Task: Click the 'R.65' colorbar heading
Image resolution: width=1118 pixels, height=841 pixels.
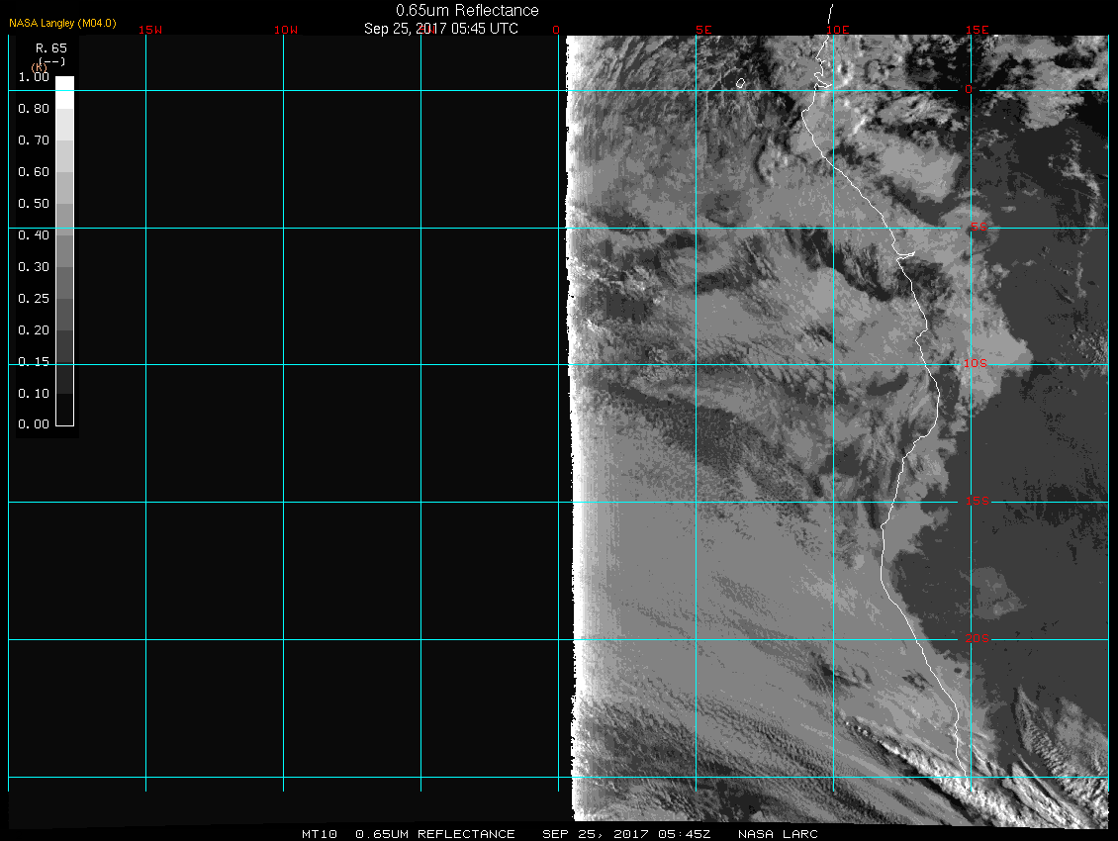Action: tap(51, 48)
